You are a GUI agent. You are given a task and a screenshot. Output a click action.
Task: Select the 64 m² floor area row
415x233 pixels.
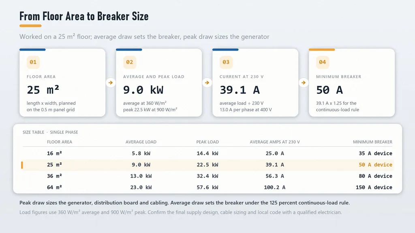pos(207,187)
